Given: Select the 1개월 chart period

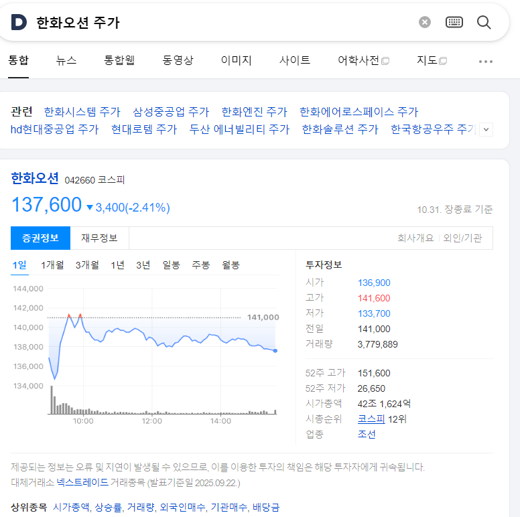Looking at the screenshot, I should [52, 265].
